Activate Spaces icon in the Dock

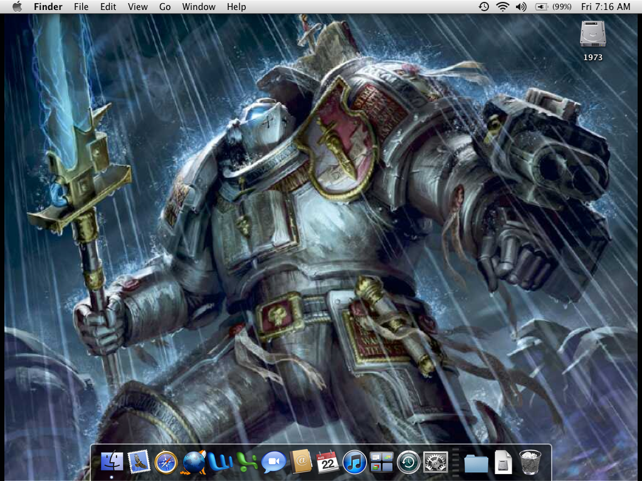coord(381,462)
